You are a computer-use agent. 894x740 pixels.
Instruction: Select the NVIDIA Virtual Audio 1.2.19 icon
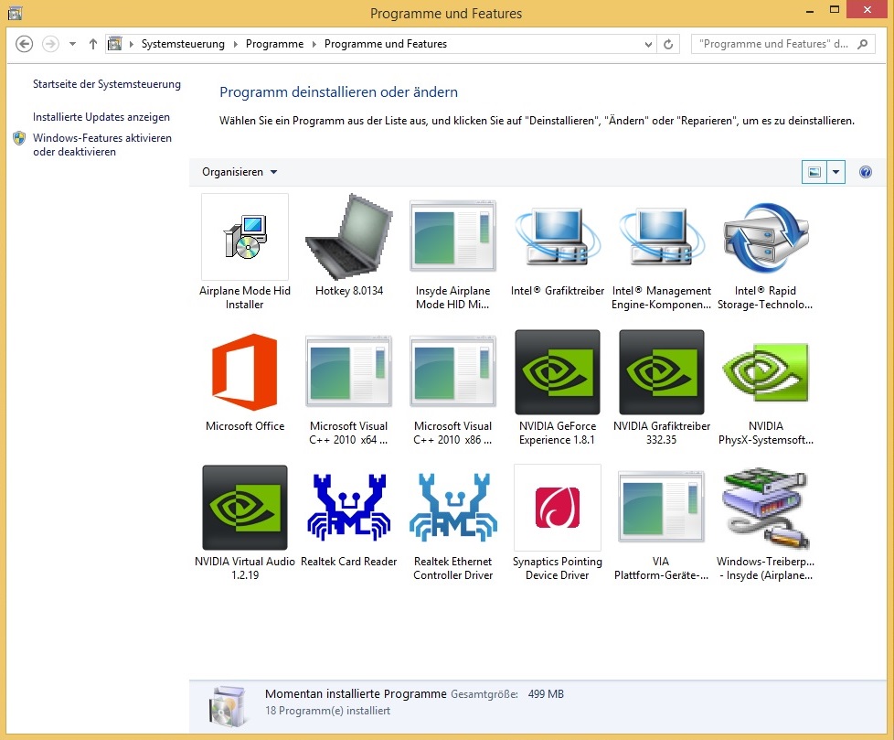(245, 508)
